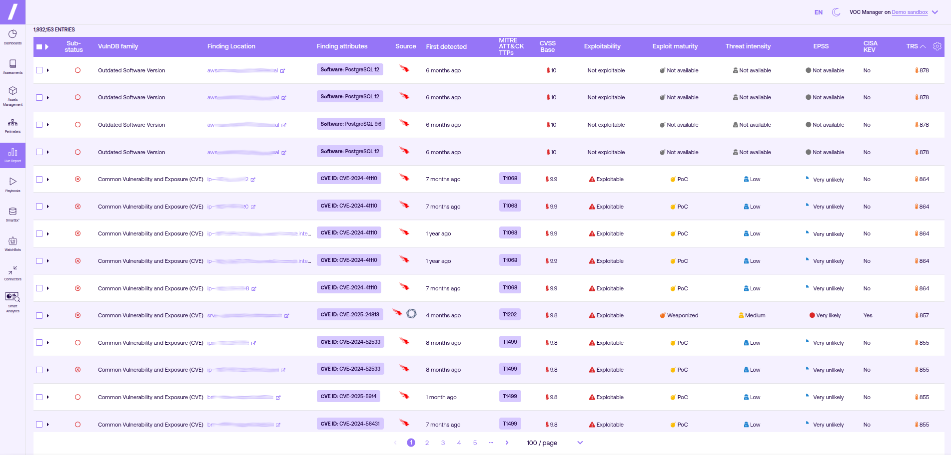
Task: Open the Perimeters sidebar icon
Action: [12, 125]
